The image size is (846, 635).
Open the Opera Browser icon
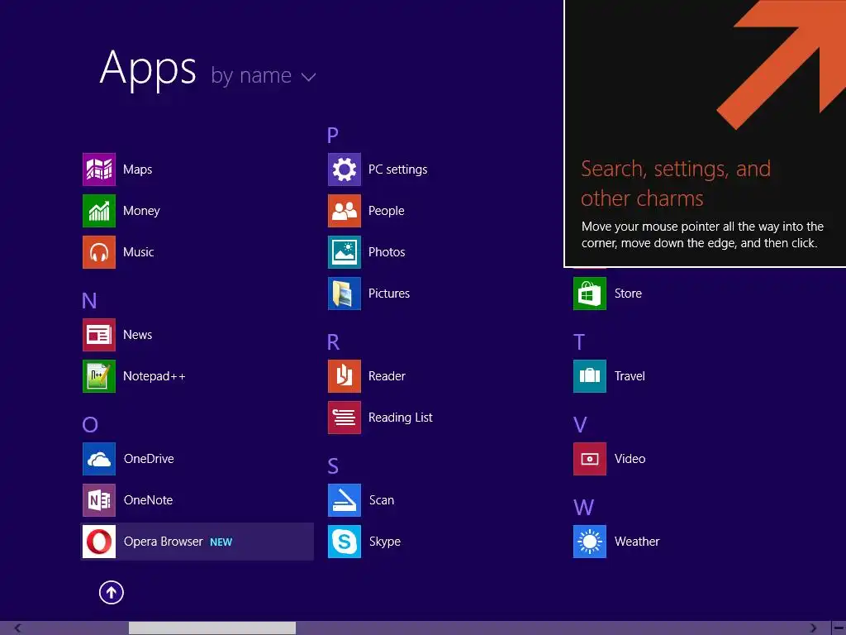click(99, 542)
